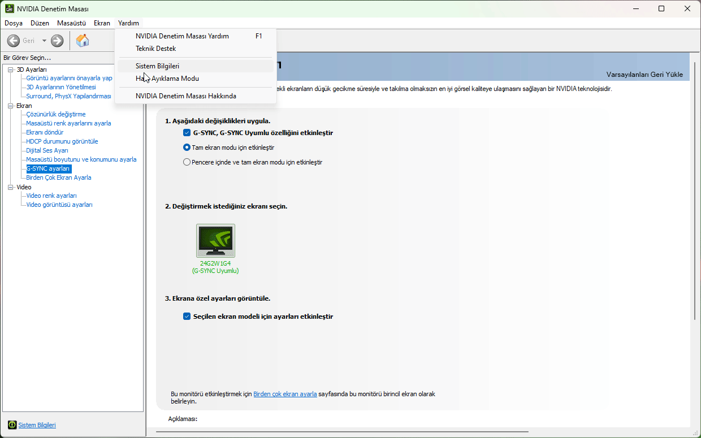Choose NVIDIA Denetim Masası Yardım menu entry
This screenshot has height=438, width=701.
point(195,36)
